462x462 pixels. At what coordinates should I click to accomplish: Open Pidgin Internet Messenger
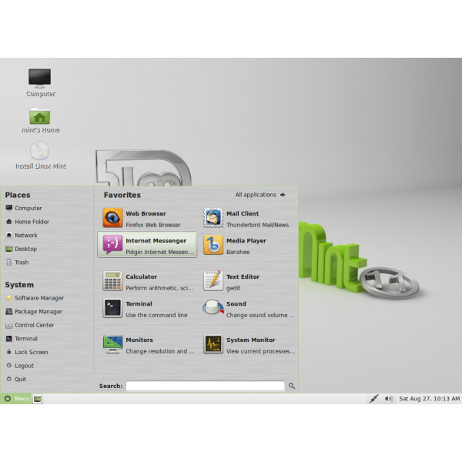click(147, 245)
